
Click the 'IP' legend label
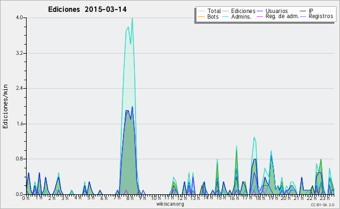[x=311, y=11]
